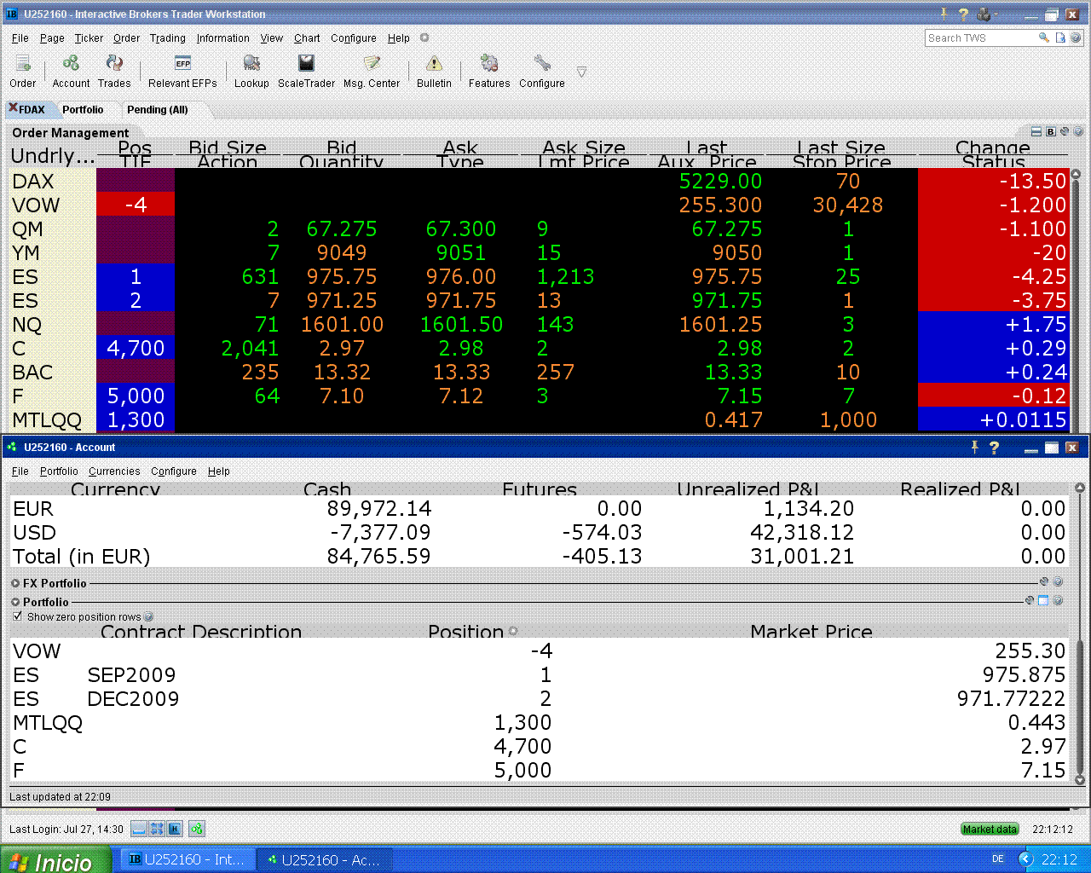The width and height of the screenshot is (1091, 873).
Task: Collapse the Portfolio section expander
Action: coord(15,602)
